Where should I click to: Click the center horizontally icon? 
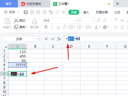pyautogui.click(x=122, y=27)
